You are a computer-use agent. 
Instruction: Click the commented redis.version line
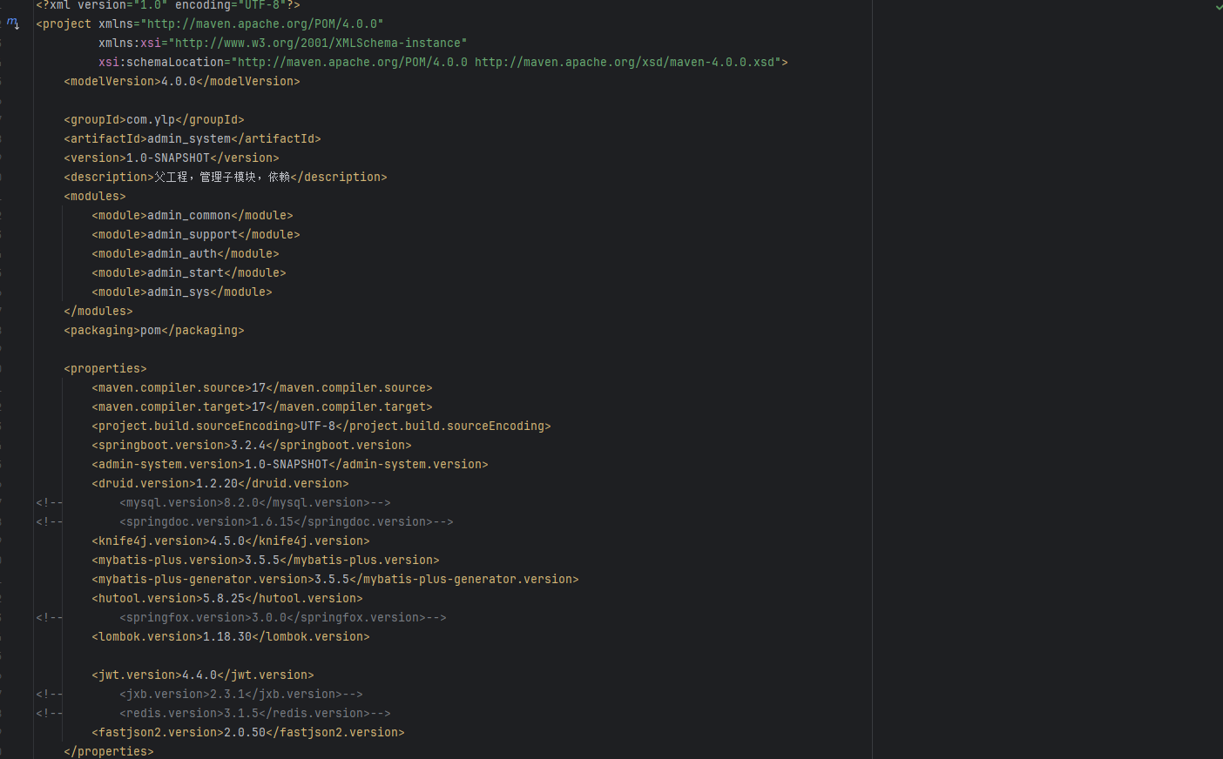(x=213, y=713)
